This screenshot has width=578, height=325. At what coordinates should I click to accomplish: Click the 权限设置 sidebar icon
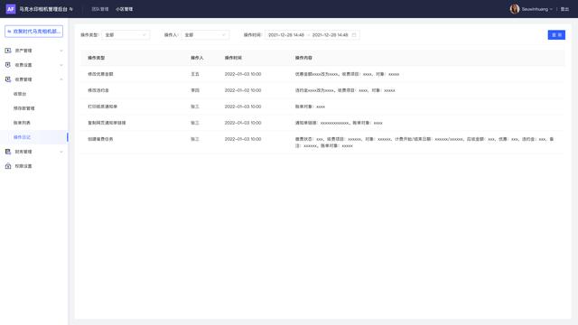coord(8,166)
